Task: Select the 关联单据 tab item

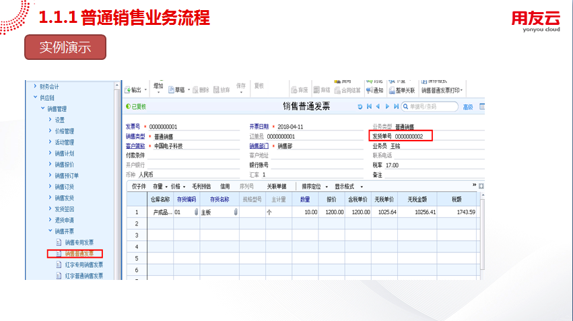Action: tap(276, 186)
